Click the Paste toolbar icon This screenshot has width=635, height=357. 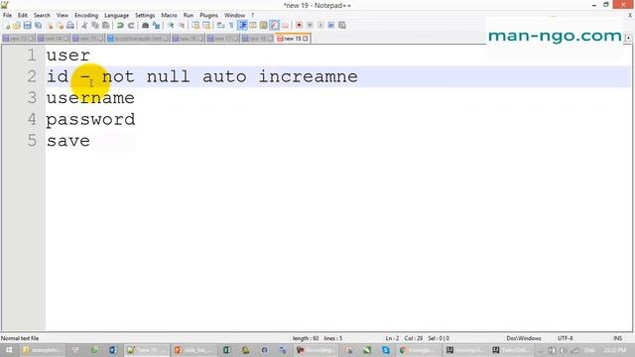click(106, 26)
